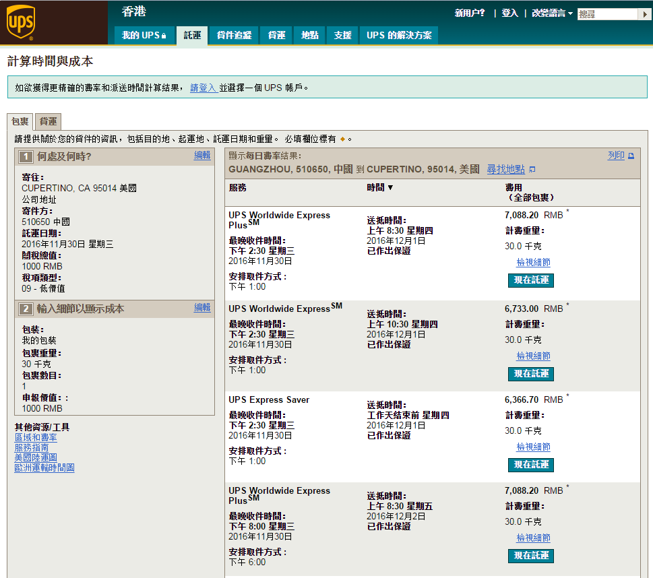Open the 支援 navigation tab
The width and height of the screenshot is (653, 578).
(x=343, y=36)
